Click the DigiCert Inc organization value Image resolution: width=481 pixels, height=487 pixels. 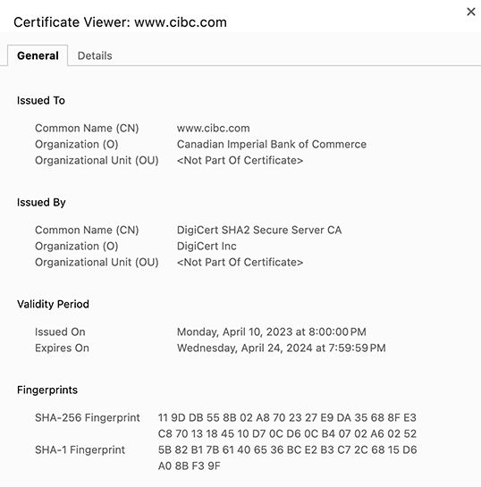click(207, 247)
